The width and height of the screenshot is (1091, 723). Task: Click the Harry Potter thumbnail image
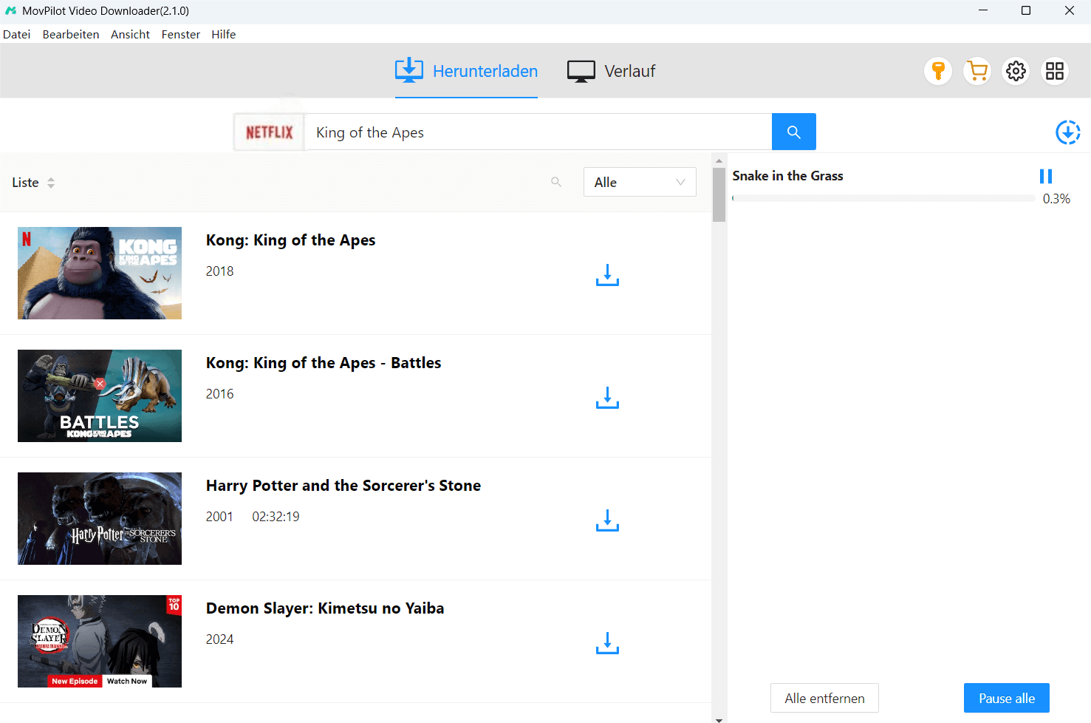tap(100, 518)
